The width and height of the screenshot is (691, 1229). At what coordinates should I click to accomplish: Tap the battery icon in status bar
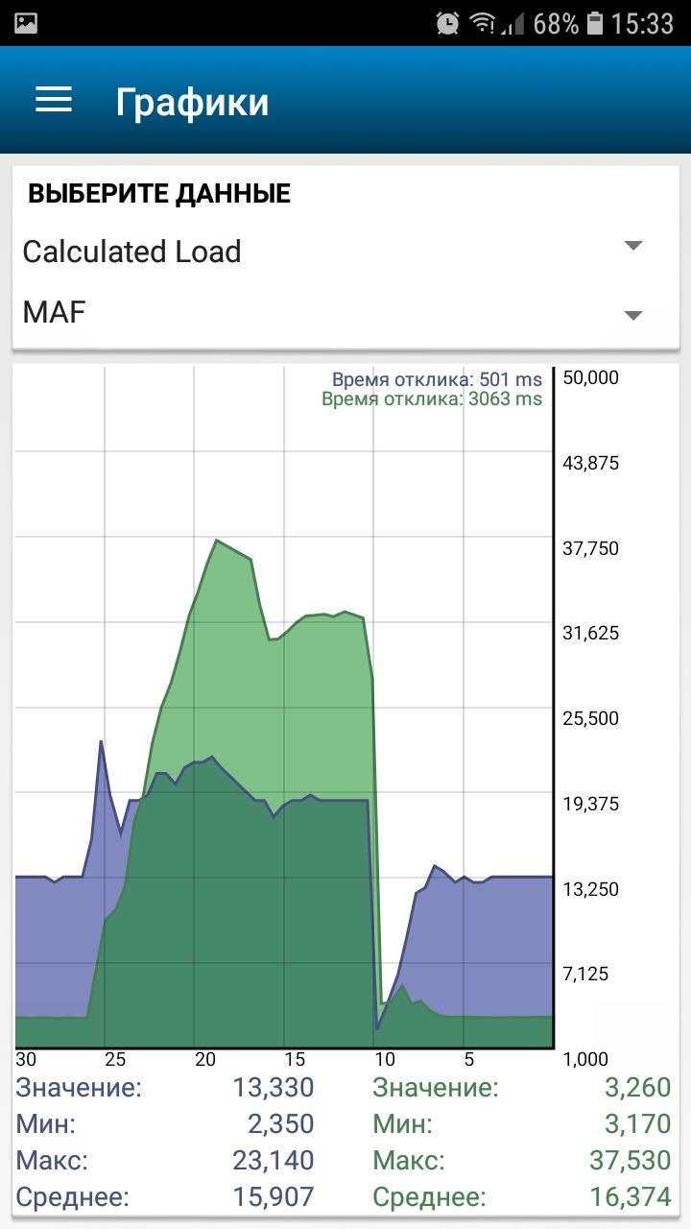(x=595, y=23)
